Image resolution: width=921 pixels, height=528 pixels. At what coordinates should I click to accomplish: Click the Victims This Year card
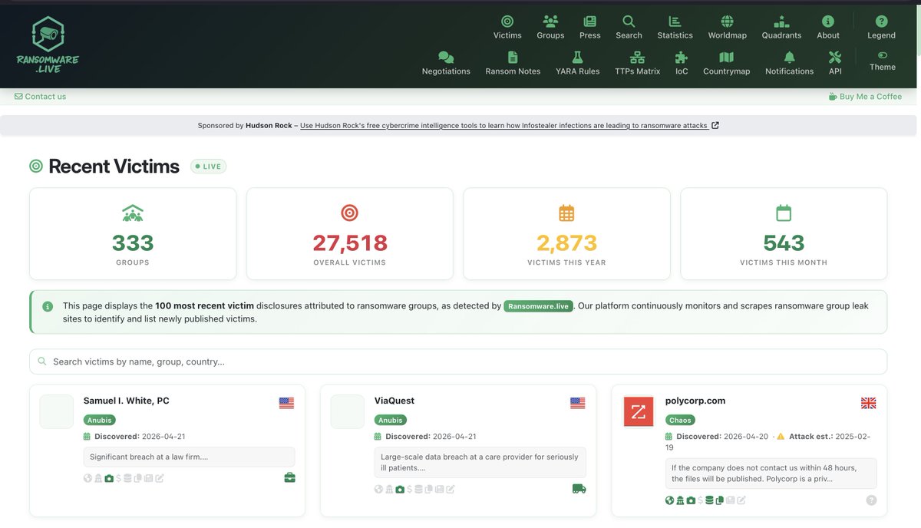click(566, 234)
